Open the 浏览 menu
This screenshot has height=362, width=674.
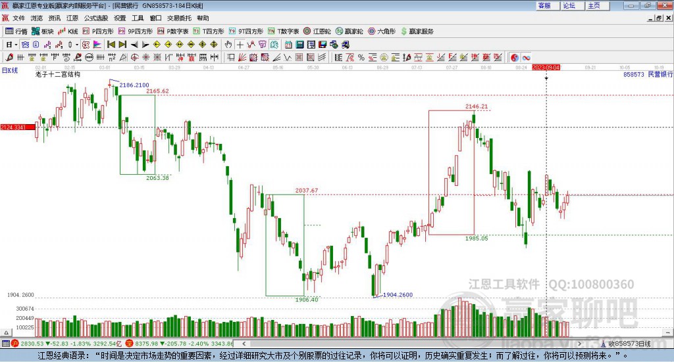point(37,18)
